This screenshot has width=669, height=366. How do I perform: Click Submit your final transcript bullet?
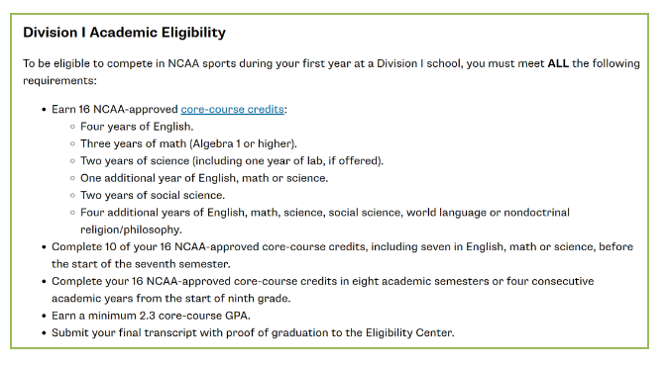point(253,332)
